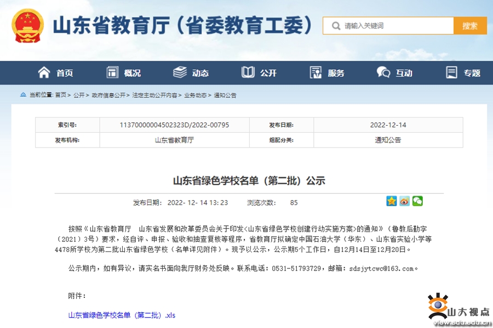This screenshot has height=328, width=493.
Task: Click the magnifier icon in search box
Action: coord(334,26)
